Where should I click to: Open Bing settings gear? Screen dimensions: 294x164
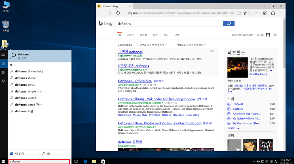click(x=275, y=35)
